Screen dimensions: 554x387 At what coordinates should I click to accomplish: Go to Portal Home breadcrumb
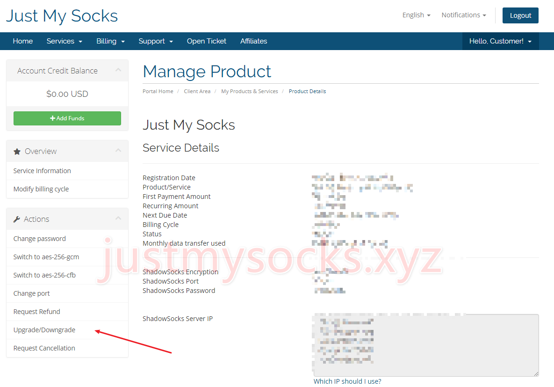point(158,91)
